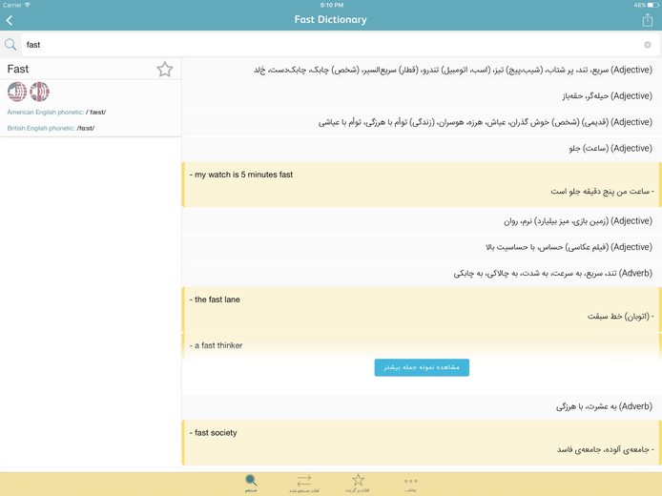Screen dimensions: 662x496
Task: Tap the Wi-Fi icon in status bar
Action: pos(28,5)
